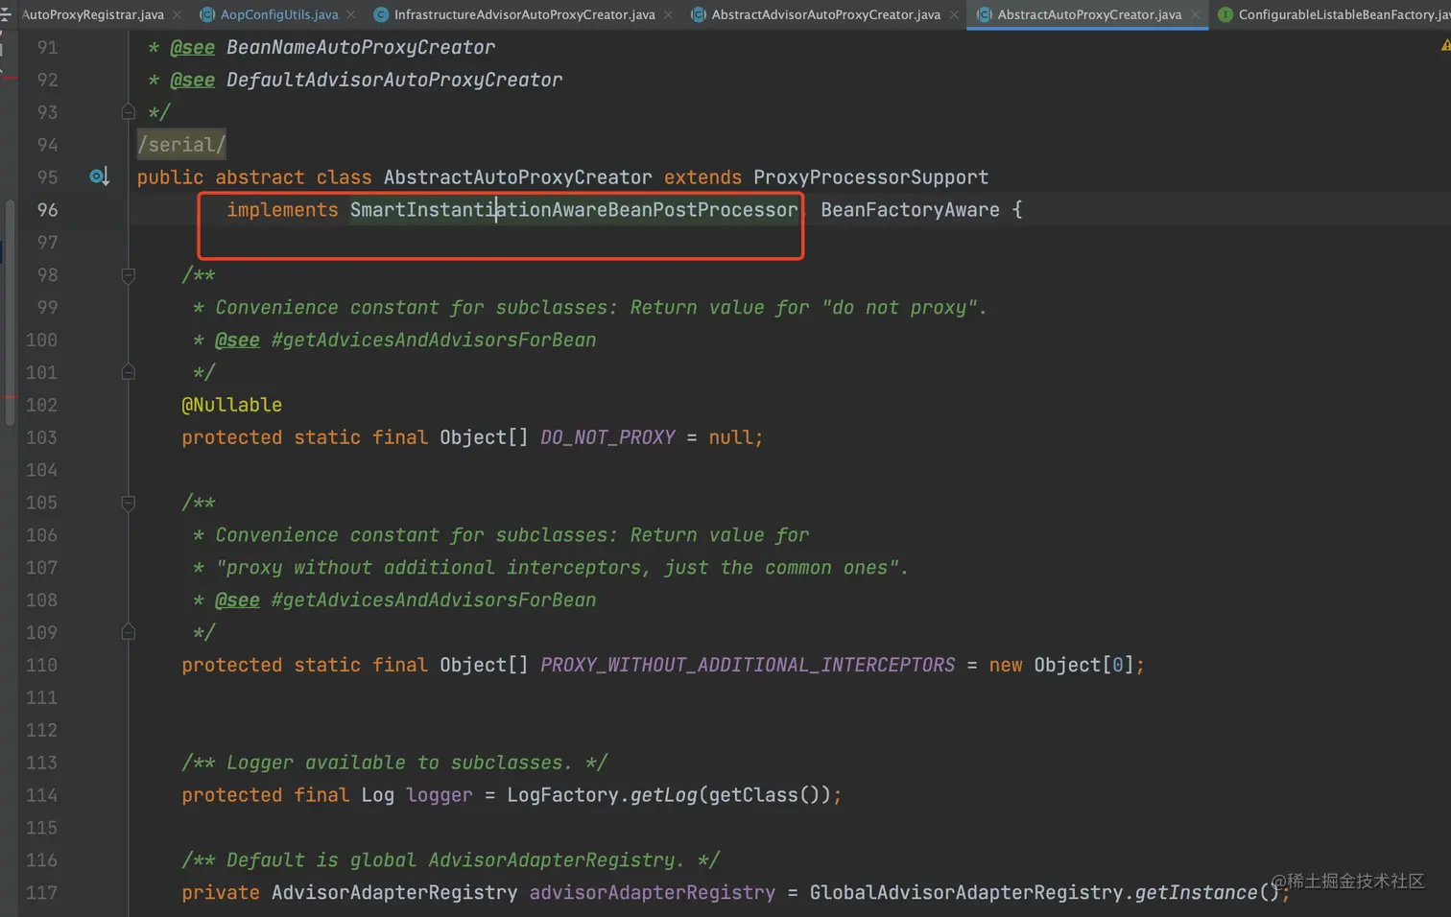The height and width of the screenshot is (917, 1451).
Task: Open the InfrastructureAdvisorAutoProxyCreator.java tab
Action: click(x=524, y=14)
